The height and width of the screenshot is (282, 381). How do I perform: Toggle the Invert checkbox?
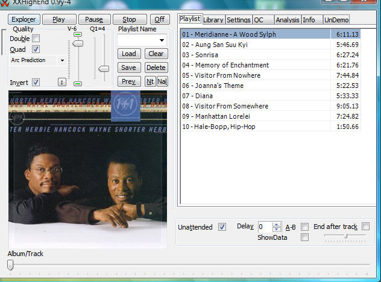click(x=36, y=82)
